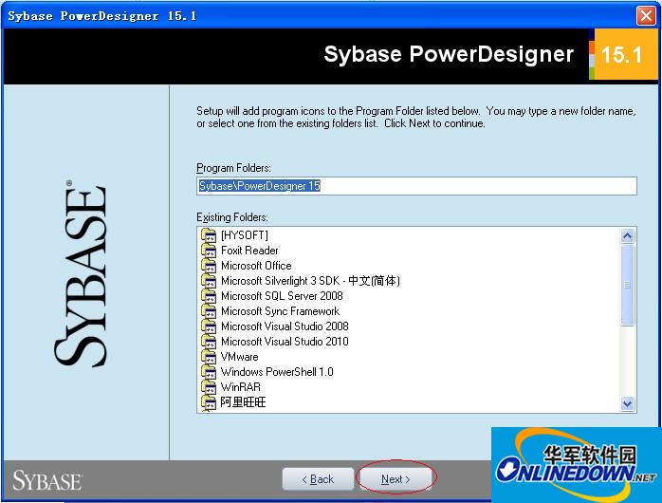Image resolution: width=662 pixels, height=503 pixels.
Task: Go back with the Back button
Action: click(318, 479)
